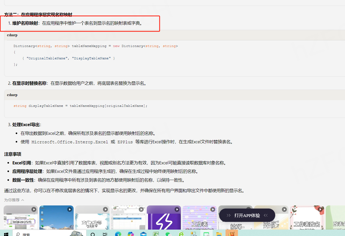Click play icon on blue sky desktop video
345x236 pixels.
point(70,209)
